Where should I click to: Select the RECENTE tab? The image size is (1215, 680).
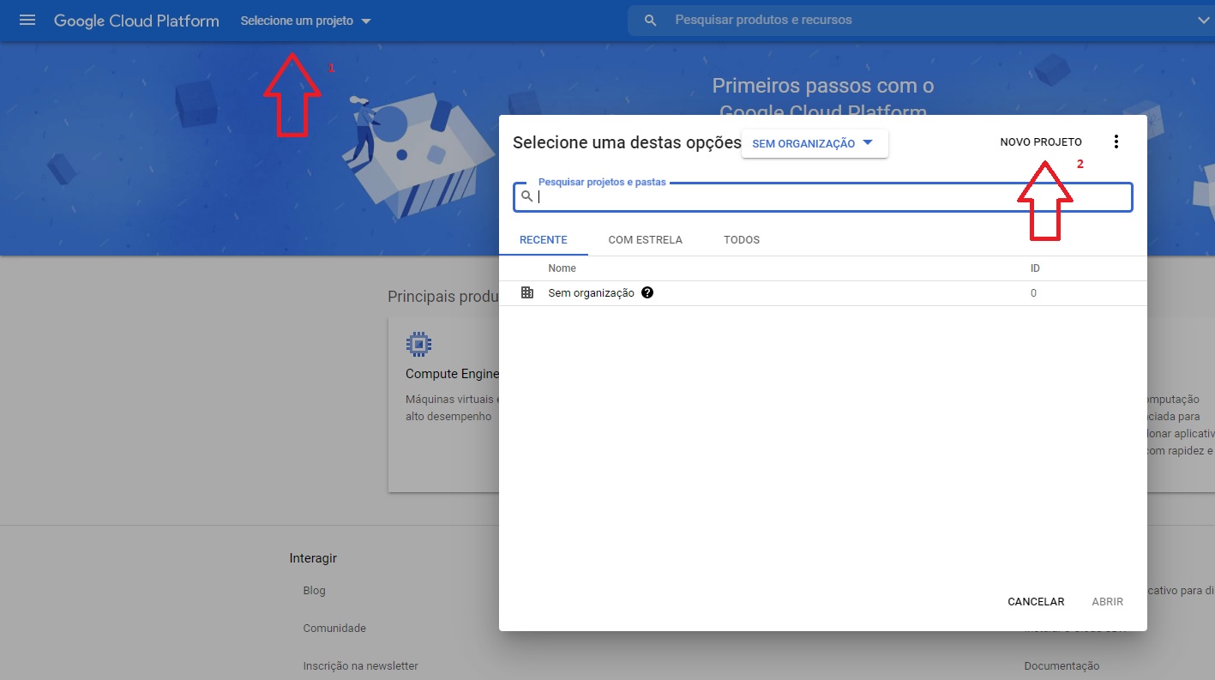point(543,240)
